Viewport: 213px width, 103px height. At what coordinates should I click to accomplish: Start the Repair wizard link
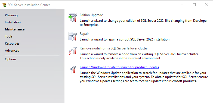click(84, 34)
